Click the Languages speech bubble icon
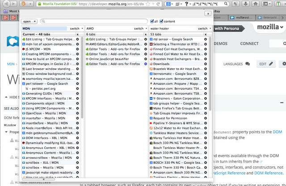 (x=248, y=64)
